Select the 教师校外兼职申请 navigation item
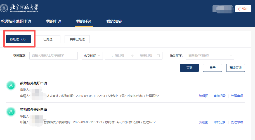The height and width of the screenshot is (140, 255). (16, 21)
